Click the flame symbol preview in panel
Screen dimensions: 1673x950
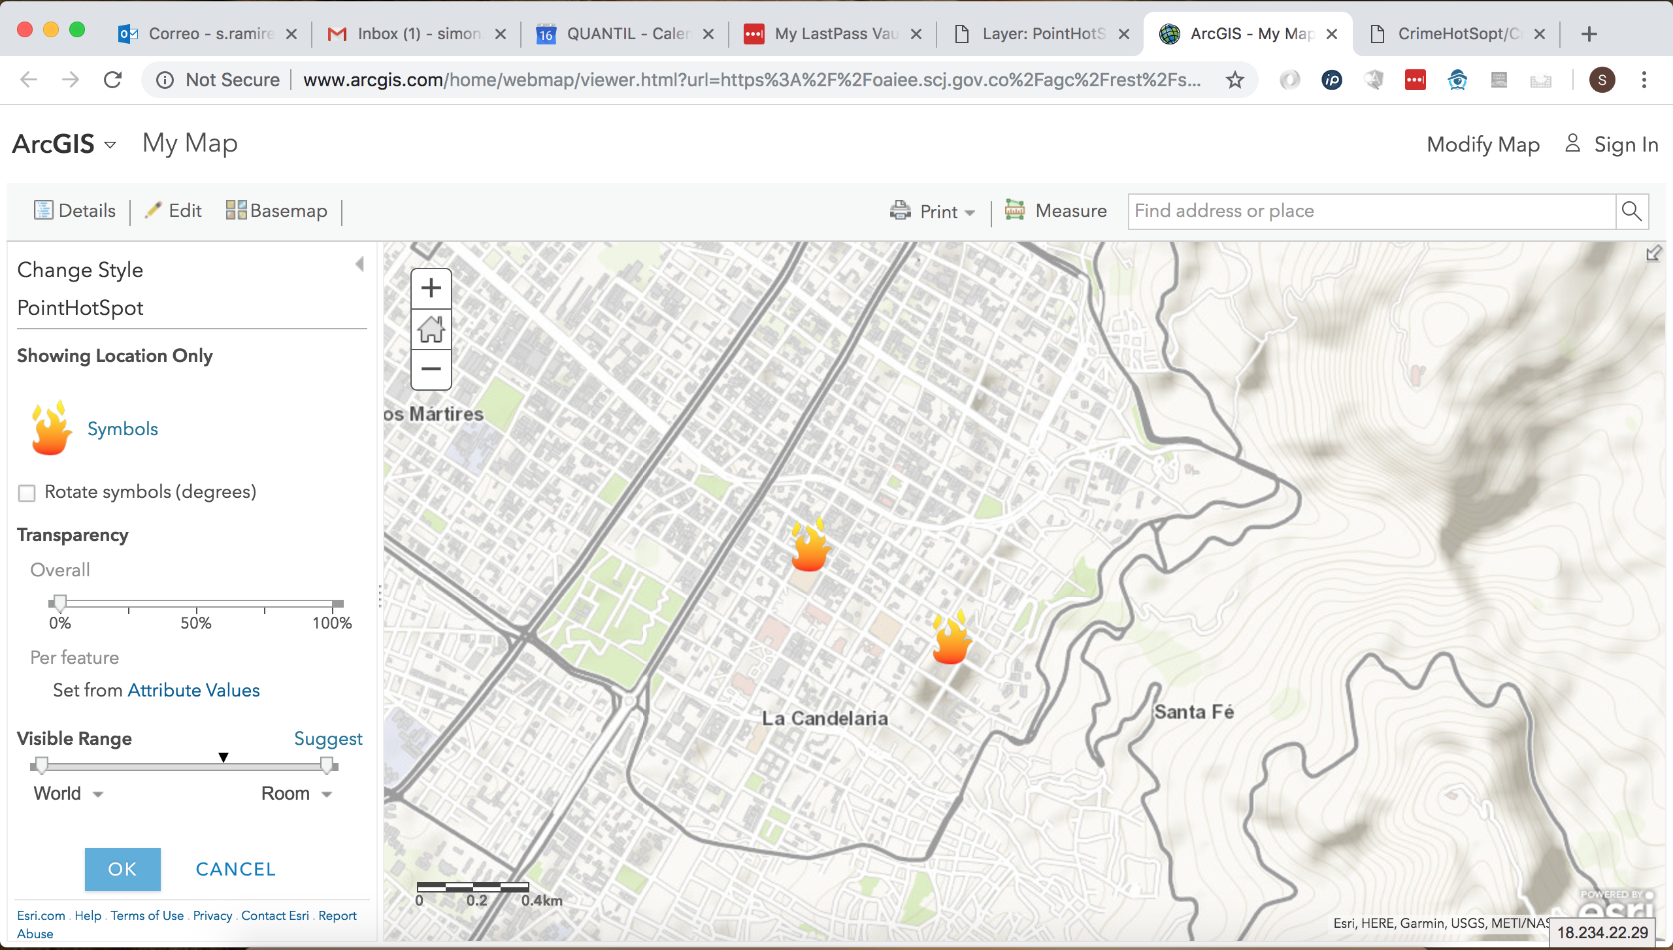coord(50,427)
